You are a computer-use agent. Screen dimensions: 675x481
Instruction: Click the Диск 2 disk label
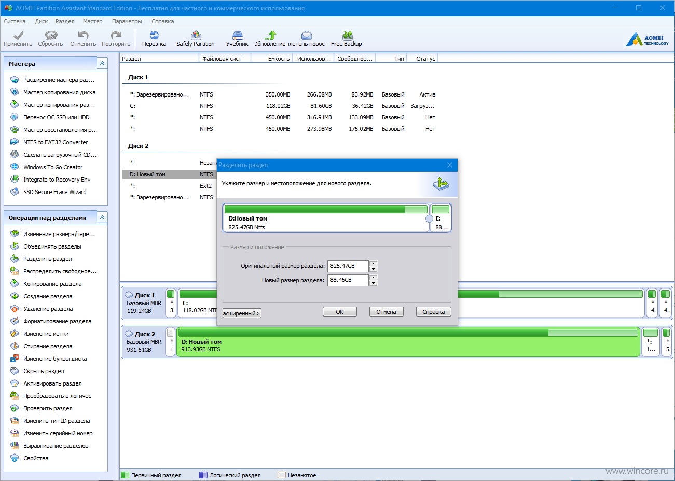pos(144,334)
